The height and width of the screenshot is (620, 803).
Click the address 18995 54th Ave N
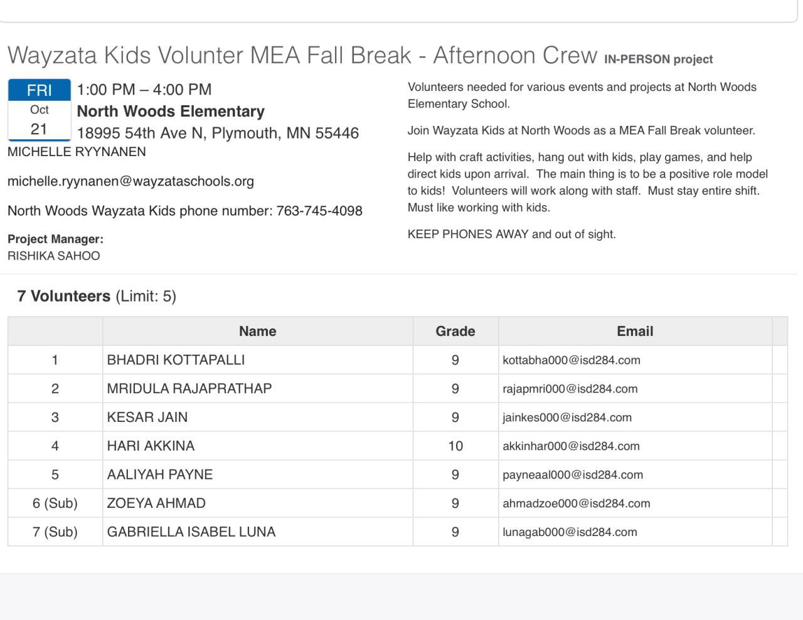[218, 133]
